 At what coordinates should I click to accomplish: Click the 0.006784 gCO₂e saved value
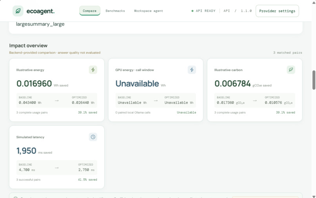(243, 84)
